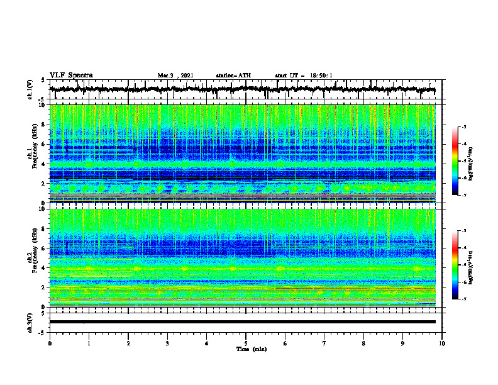
Task: Click the ch.2 color scale bar
Action: 455,265
